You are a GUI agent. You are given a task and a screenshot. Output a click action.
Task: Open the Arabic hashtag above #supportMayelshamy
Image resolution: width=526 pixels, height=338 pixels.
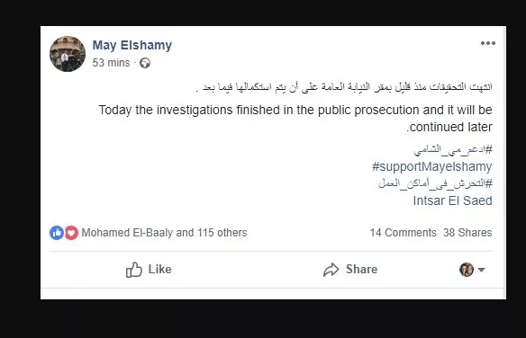click(453, 149)
